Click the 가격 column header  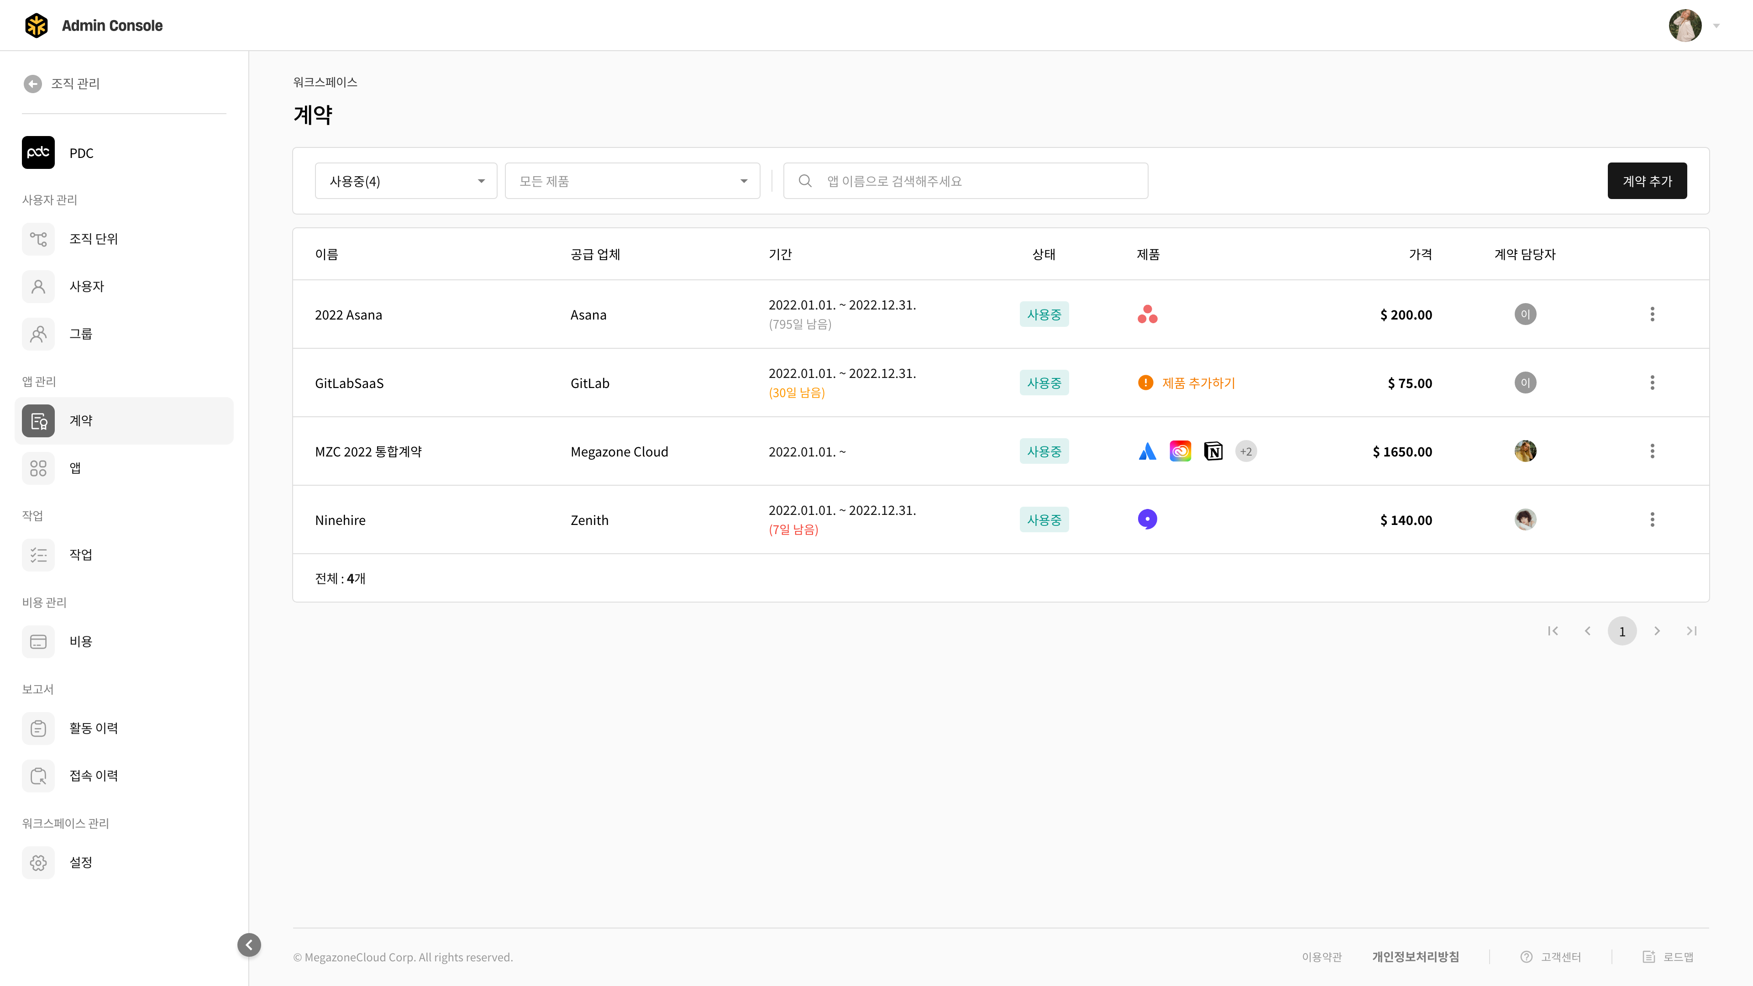(x=1420, y=254)
